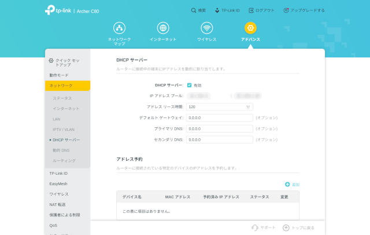
Task: Click the tp-link logo
Action: pos(58,10)
